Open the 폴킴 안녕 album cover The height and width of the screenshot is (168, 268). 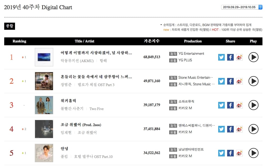(44, 153)
